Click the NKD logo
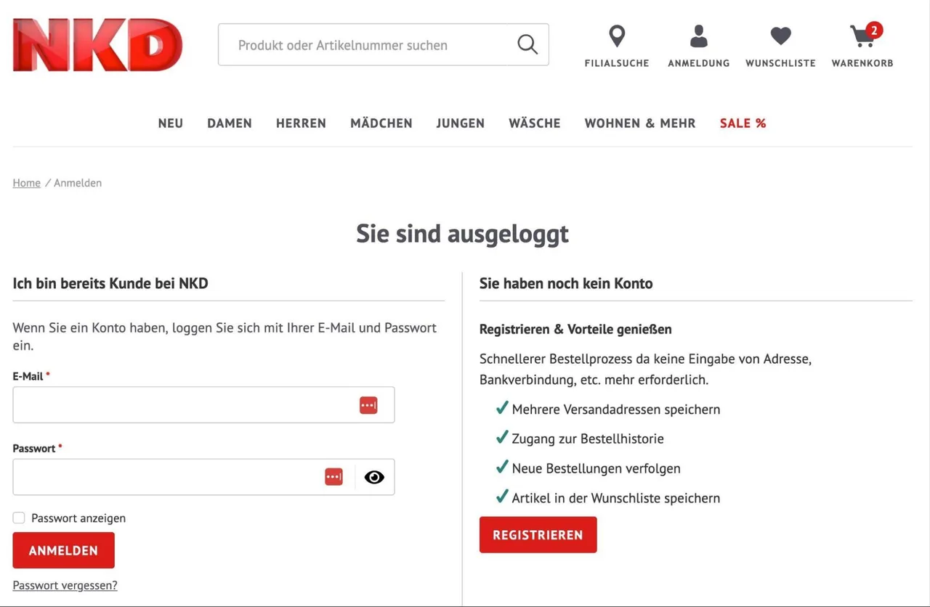 coord(97,45)
